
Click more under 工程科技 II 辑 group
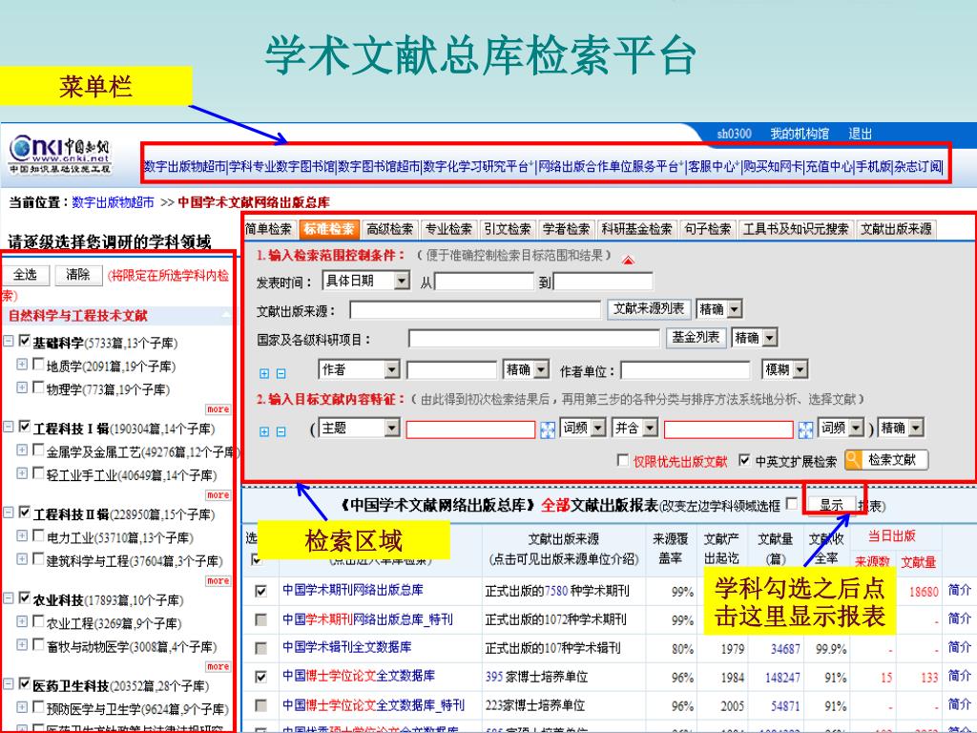pyautogui.click(x=218, y=581)
